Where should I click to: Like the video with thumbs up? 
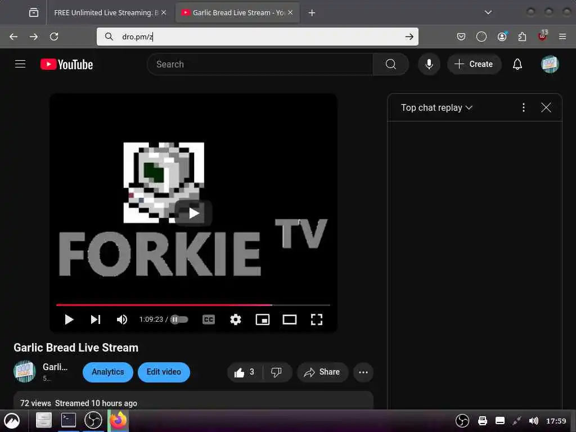tap(245, 372)
